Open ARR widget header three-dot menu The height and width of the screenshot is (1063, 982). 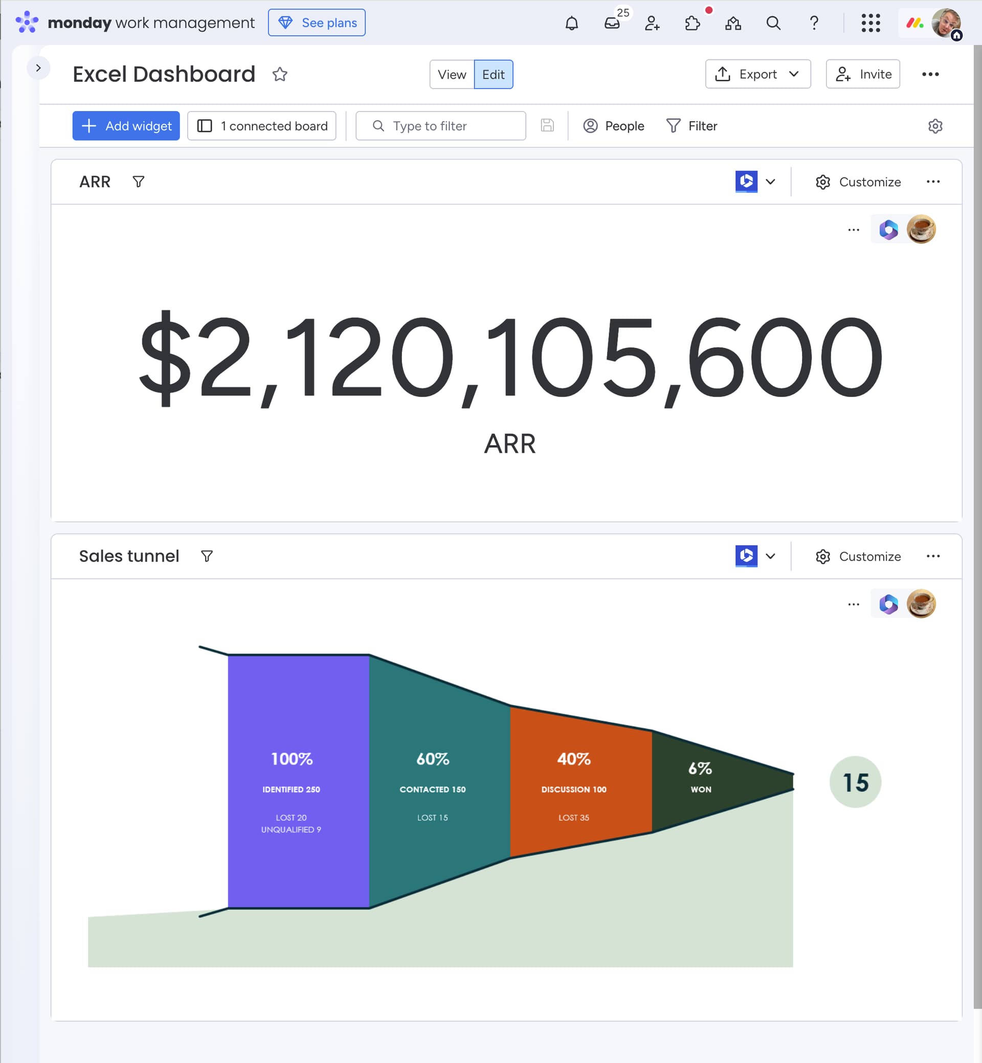[x=932, y=182]
